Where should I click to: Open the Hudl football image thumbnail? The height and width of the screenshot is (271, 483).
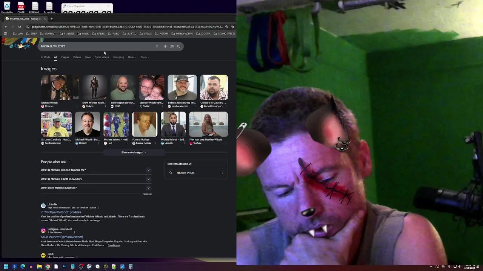click(116, 124)
